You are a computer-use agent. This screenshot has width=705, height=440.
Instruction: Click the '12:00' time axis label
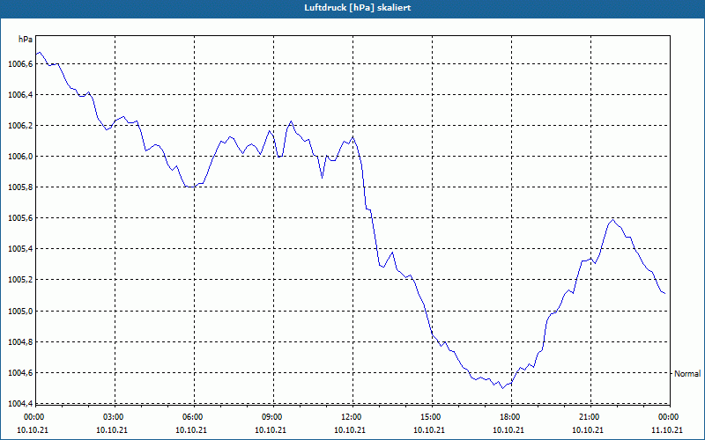(351, 417)
